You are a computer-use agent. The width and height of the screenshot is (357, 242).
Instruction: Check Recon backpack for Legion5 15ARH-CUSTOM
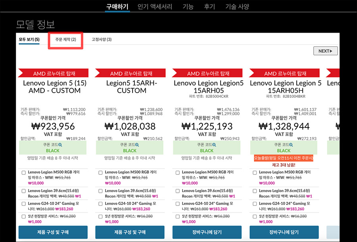100,191
